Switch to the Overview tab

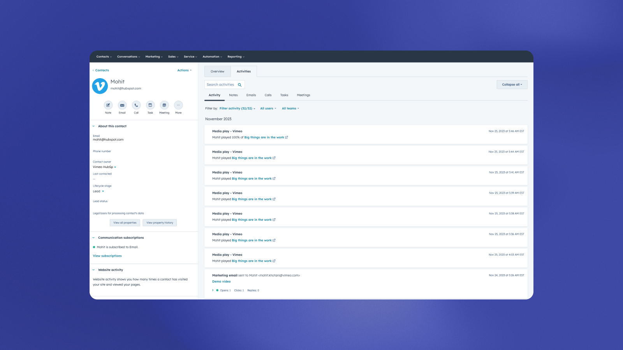coord(217,72)
